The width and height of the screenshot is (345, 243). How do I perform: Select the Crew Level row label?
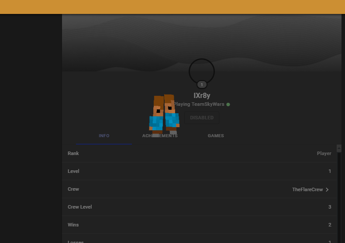point(79,207)
